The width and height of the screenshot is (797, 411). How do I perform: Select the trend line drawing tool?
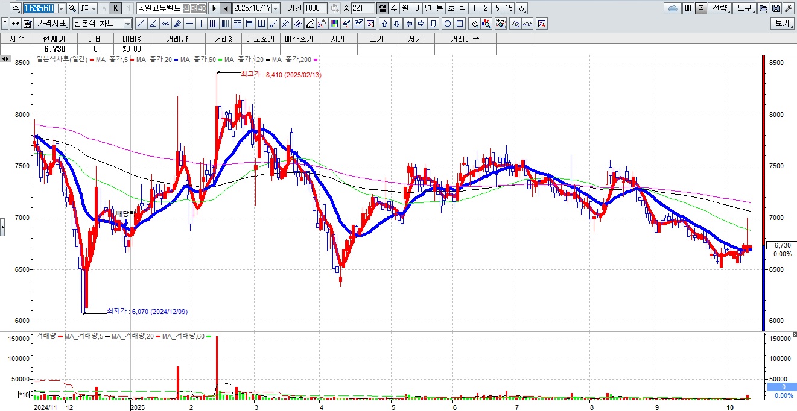[141, 24]
